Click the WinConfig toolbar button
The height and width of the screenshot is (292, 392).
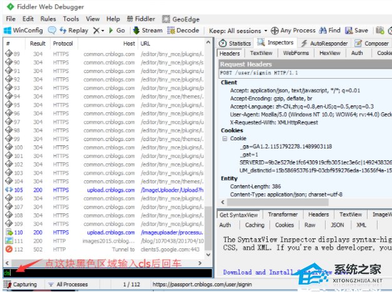[23, 31]
